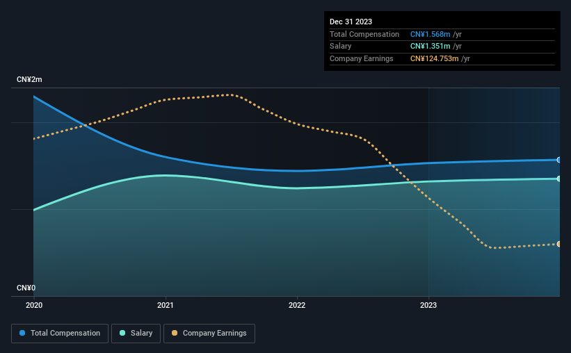Click the CN¥124.753m company earnings value
The height and width of the screenshot is (353, 571).
434,58
